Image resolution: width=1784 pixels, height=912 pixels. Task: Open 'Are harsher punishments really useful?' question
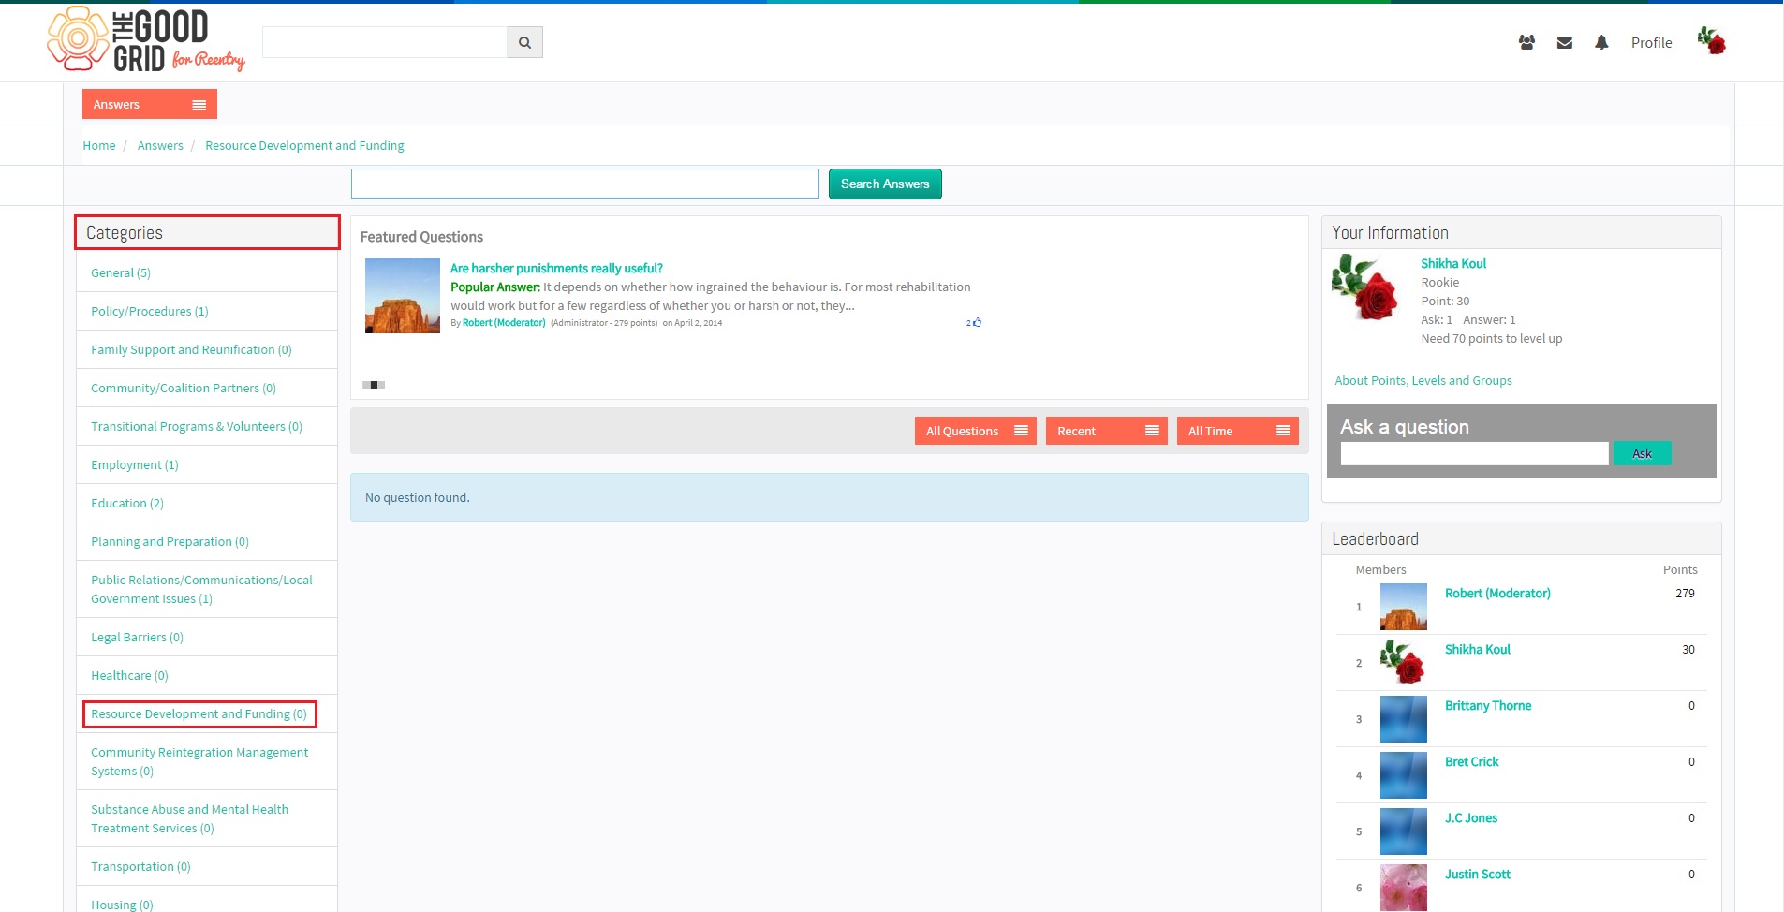pos(556,268)
